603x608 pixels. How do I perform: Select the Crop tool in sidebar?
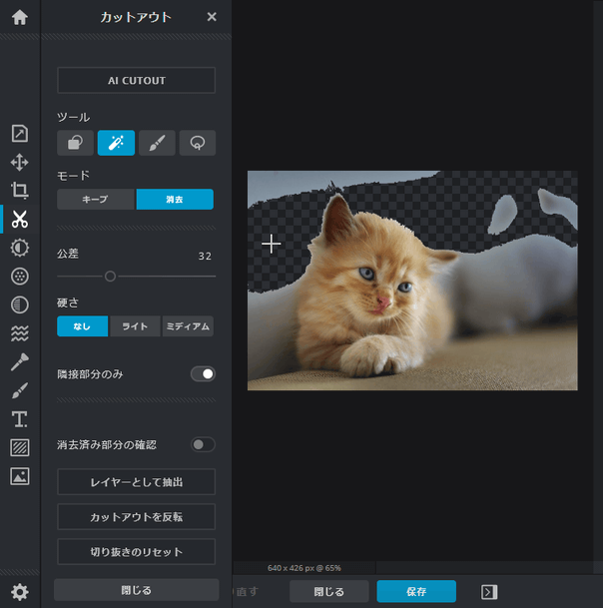click(19, 191)
